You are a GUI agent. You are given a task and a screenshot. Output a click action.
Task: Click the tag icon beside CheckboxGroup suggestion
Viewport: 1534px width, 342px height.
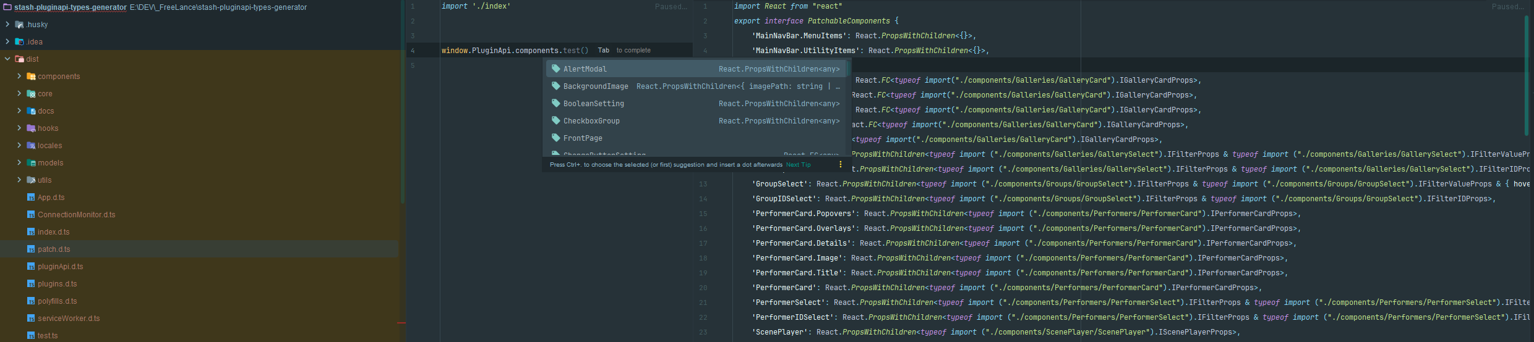tap(555, 121)
